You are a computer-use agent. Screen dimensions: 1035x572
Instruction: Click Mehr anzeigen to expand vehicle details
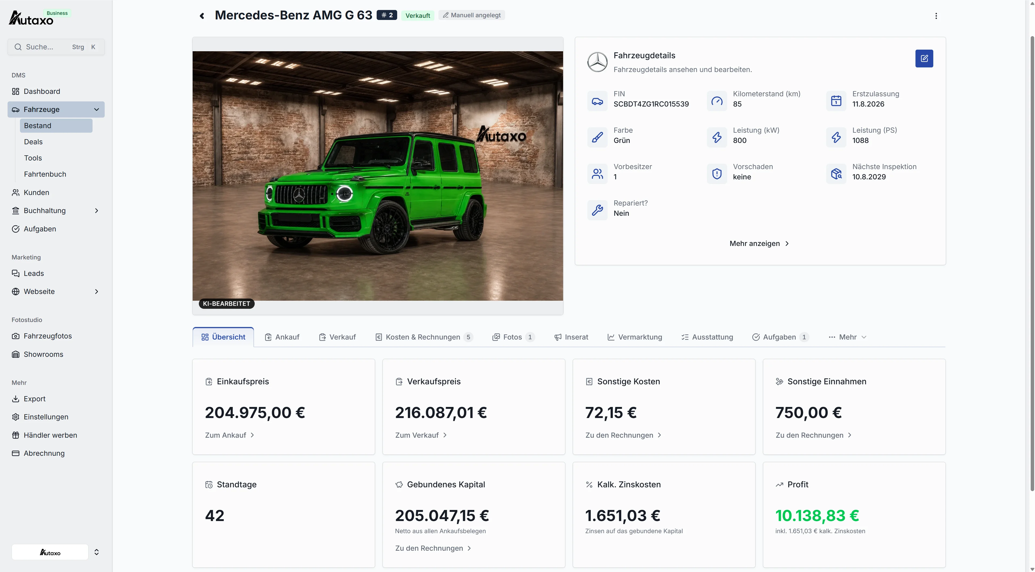759,244
